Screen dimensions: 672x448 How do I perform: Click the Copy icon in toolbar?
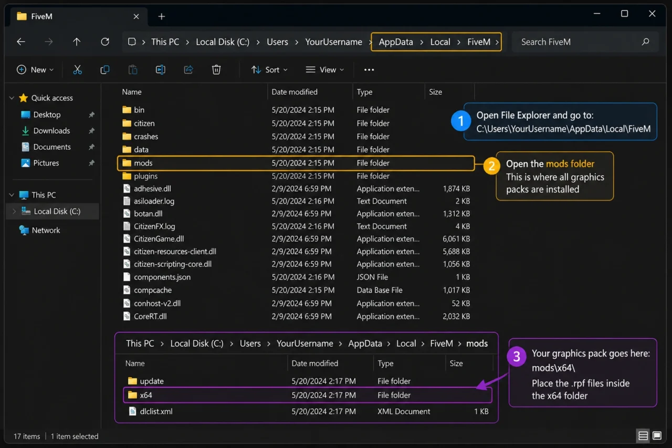click(x=105, y=70)
